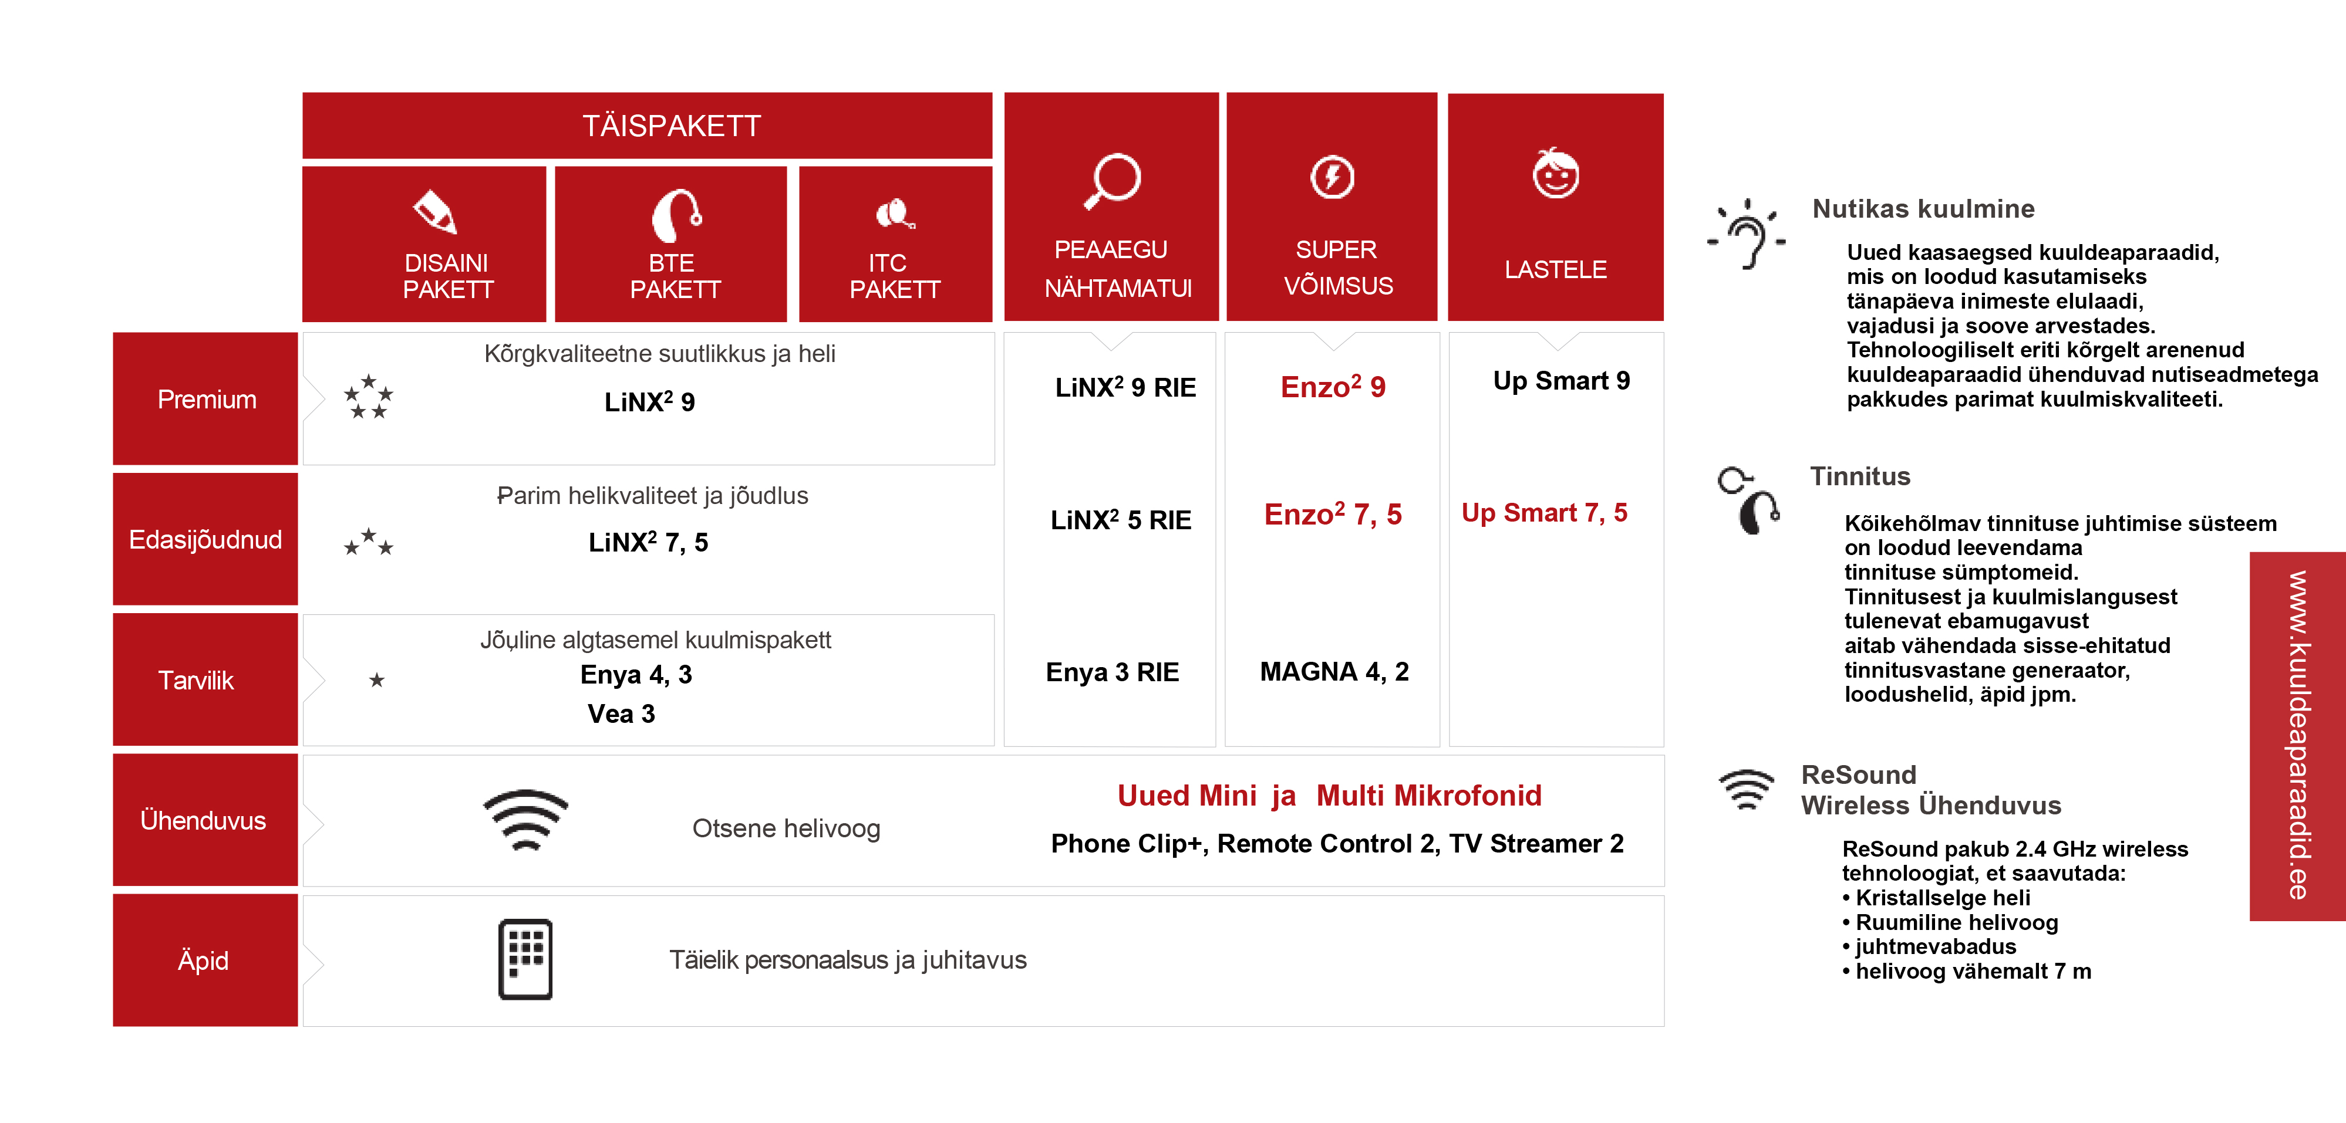Click Parim helikvaliteet ja jõudlus description
This screenshot has height=1123, width=2346.
click(652, 495)
